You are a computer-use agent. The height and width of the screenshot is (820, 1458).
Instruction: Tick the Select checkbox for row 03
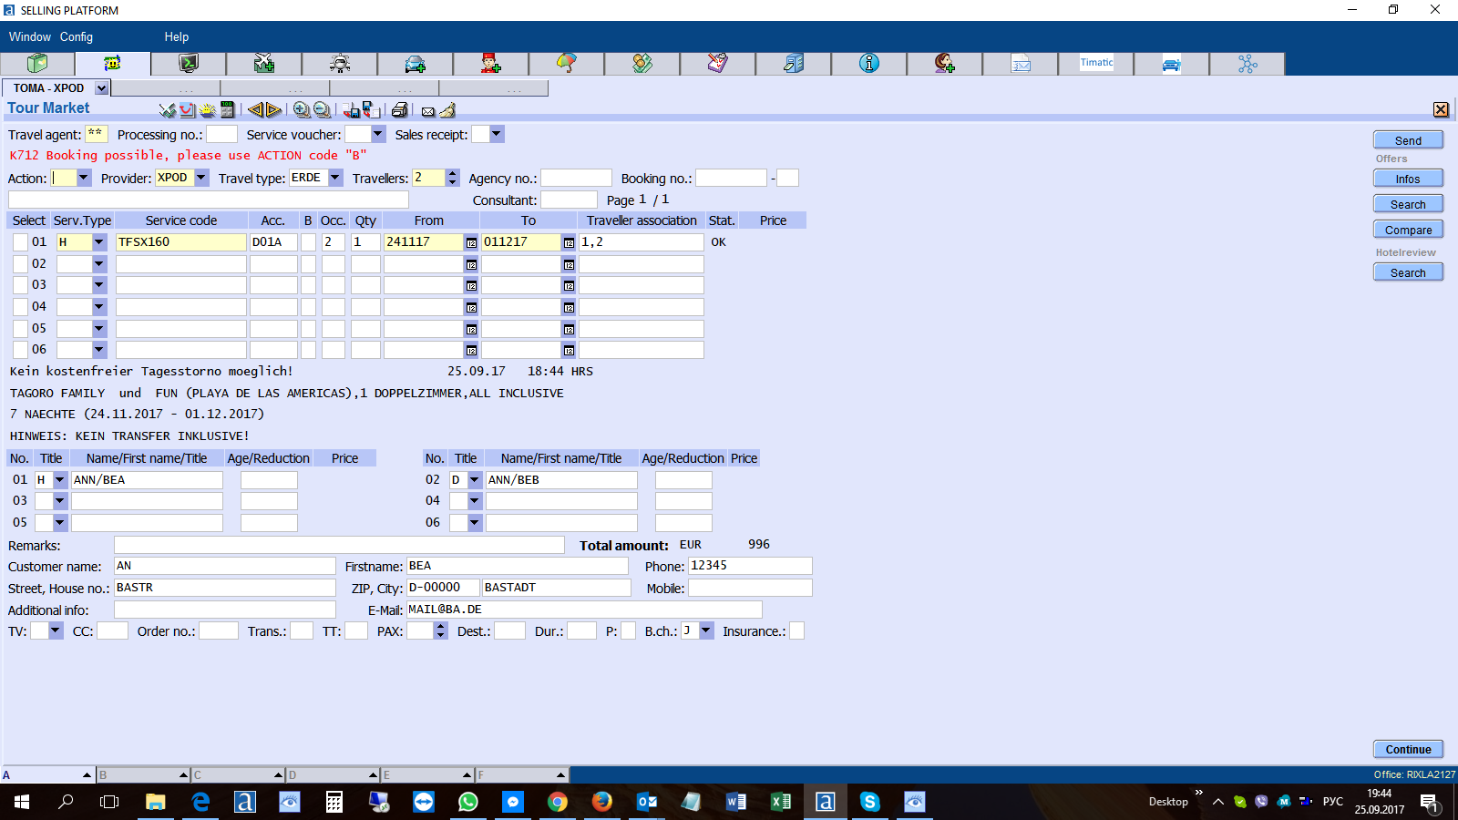20,285
